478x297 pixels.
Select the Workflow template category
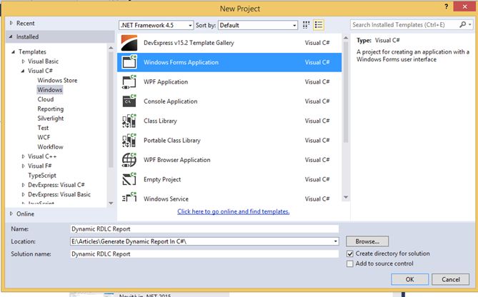(x=50, y=146)
